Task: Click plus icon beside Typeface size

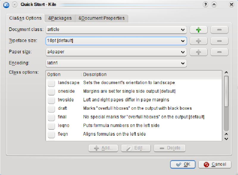Action: 198,41
